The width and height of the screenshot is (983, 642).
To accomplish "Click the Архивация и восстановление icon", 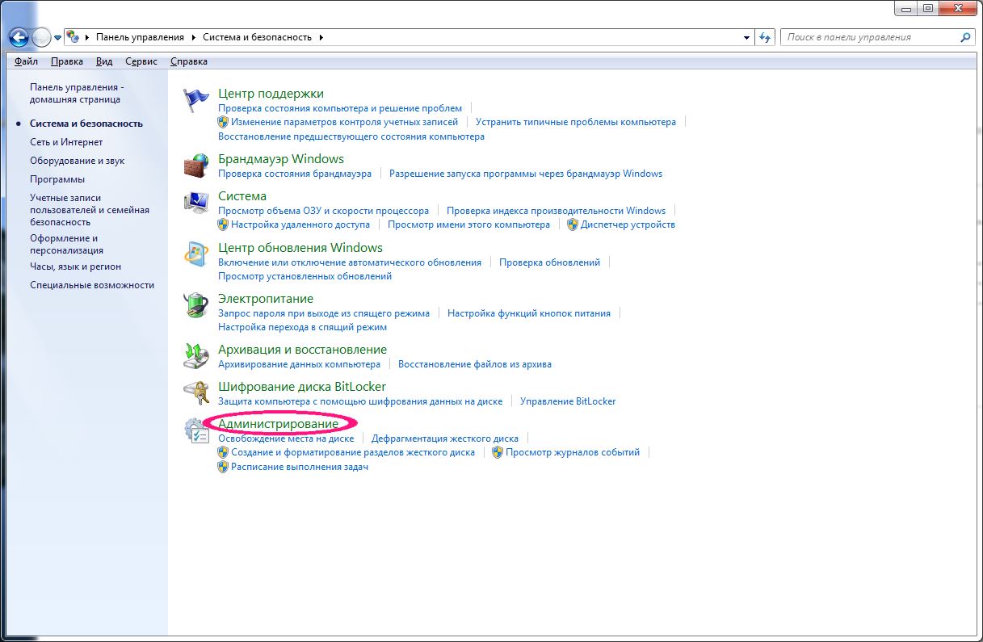I will pyautogui.click(x=196, y=356).
